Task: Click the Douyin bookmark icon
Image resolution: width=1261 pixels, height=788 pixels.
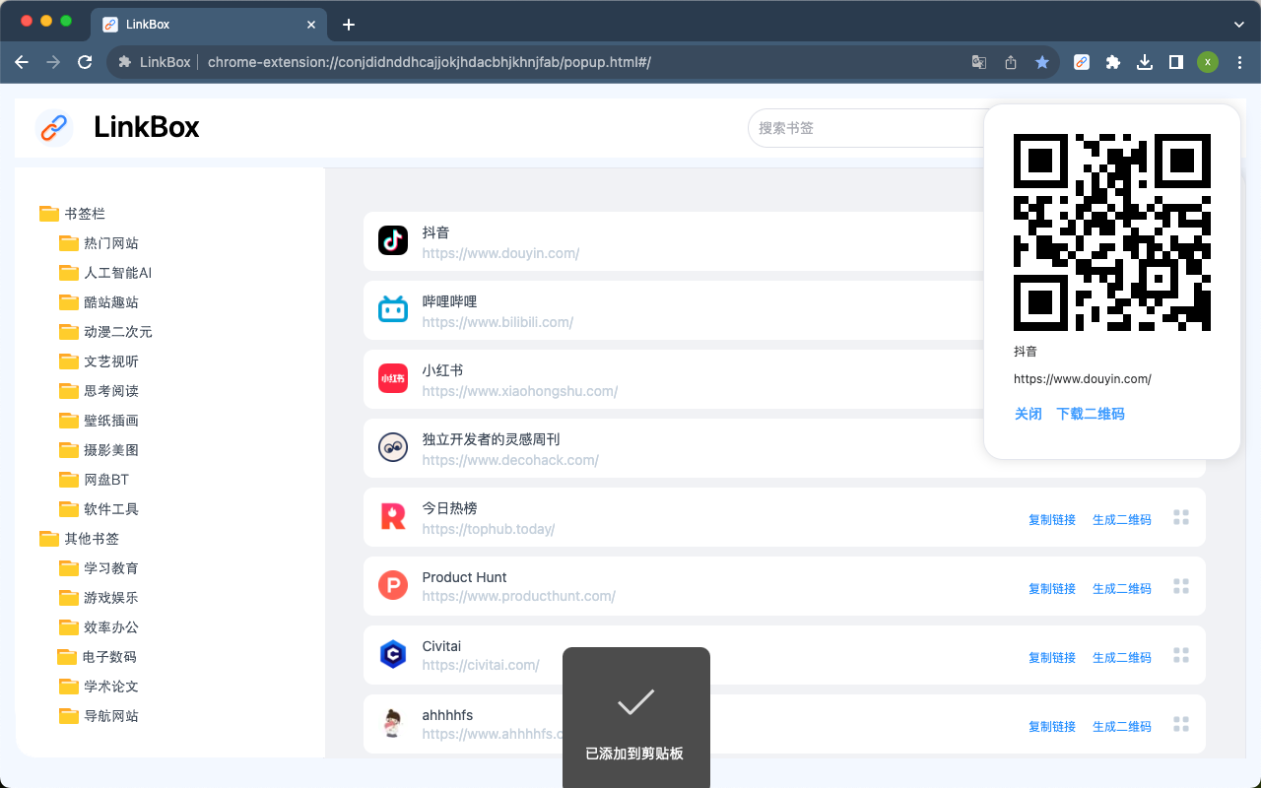Action: (x=393, y=240)
